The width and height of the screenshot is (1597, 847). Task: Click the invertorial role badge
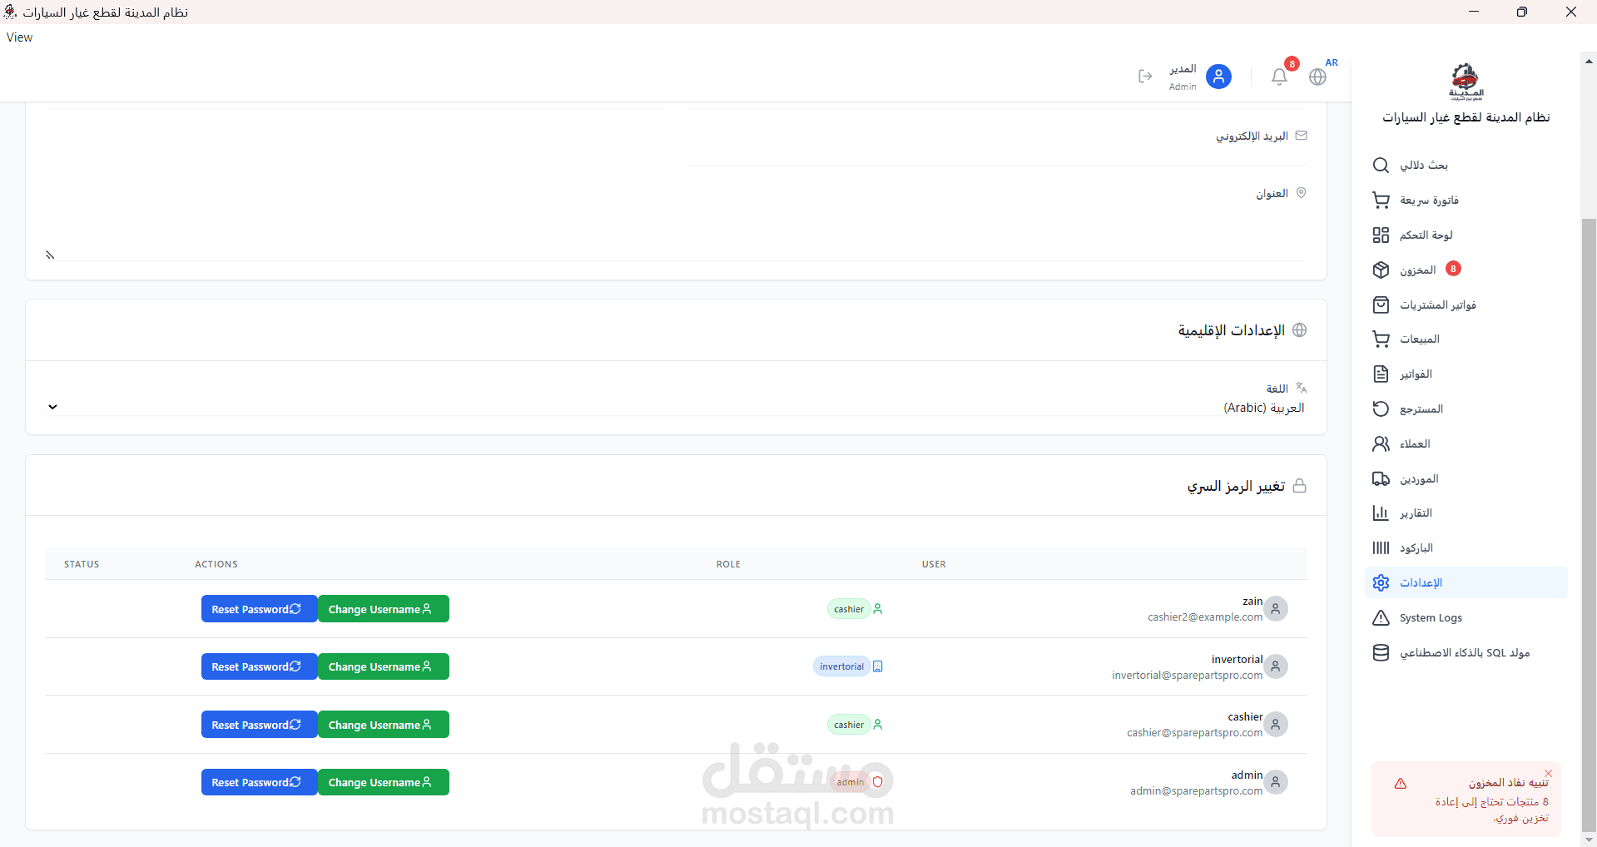[841, 666]
